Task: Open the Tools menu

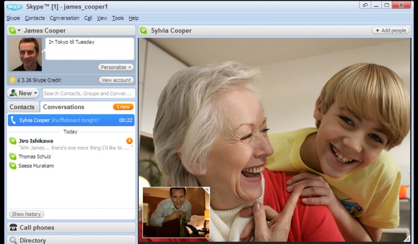Action: tap(118, 18)
